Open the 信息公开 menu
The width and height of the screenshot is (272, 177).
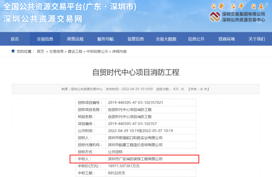pyautogui.click(x=196, y=39)
